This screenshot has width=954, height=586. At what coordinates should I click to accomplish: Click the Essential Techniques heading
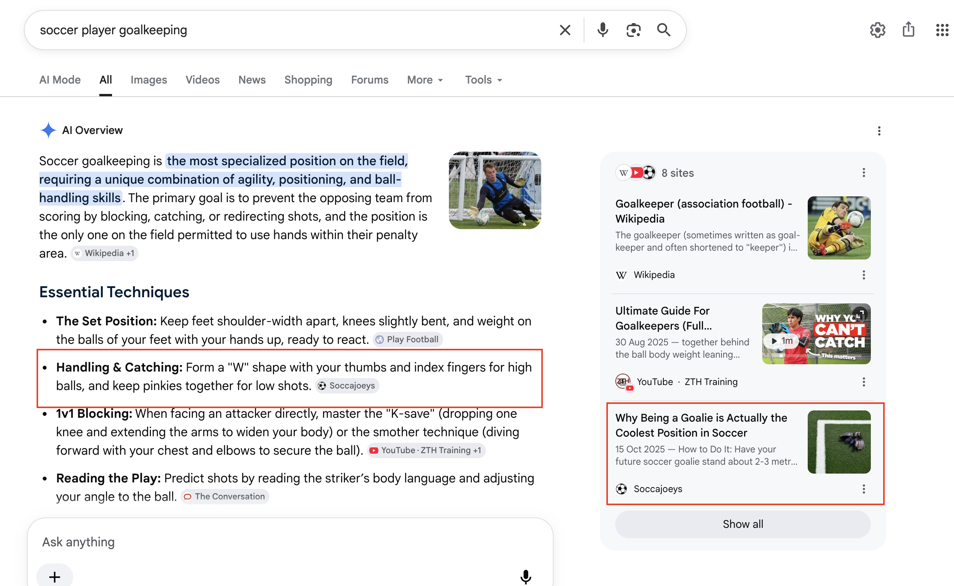click(x=114, y=292)
